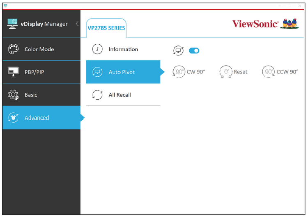Viewport: 308px width, 217px height.
Task: Reset the rotation to 0°
Action: point(233,72)
